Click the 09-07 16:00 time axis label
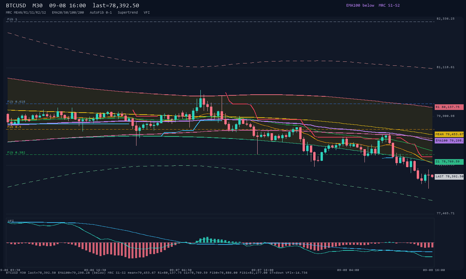The width and height of the screenshot is (466, 279). tap(263, 270)
